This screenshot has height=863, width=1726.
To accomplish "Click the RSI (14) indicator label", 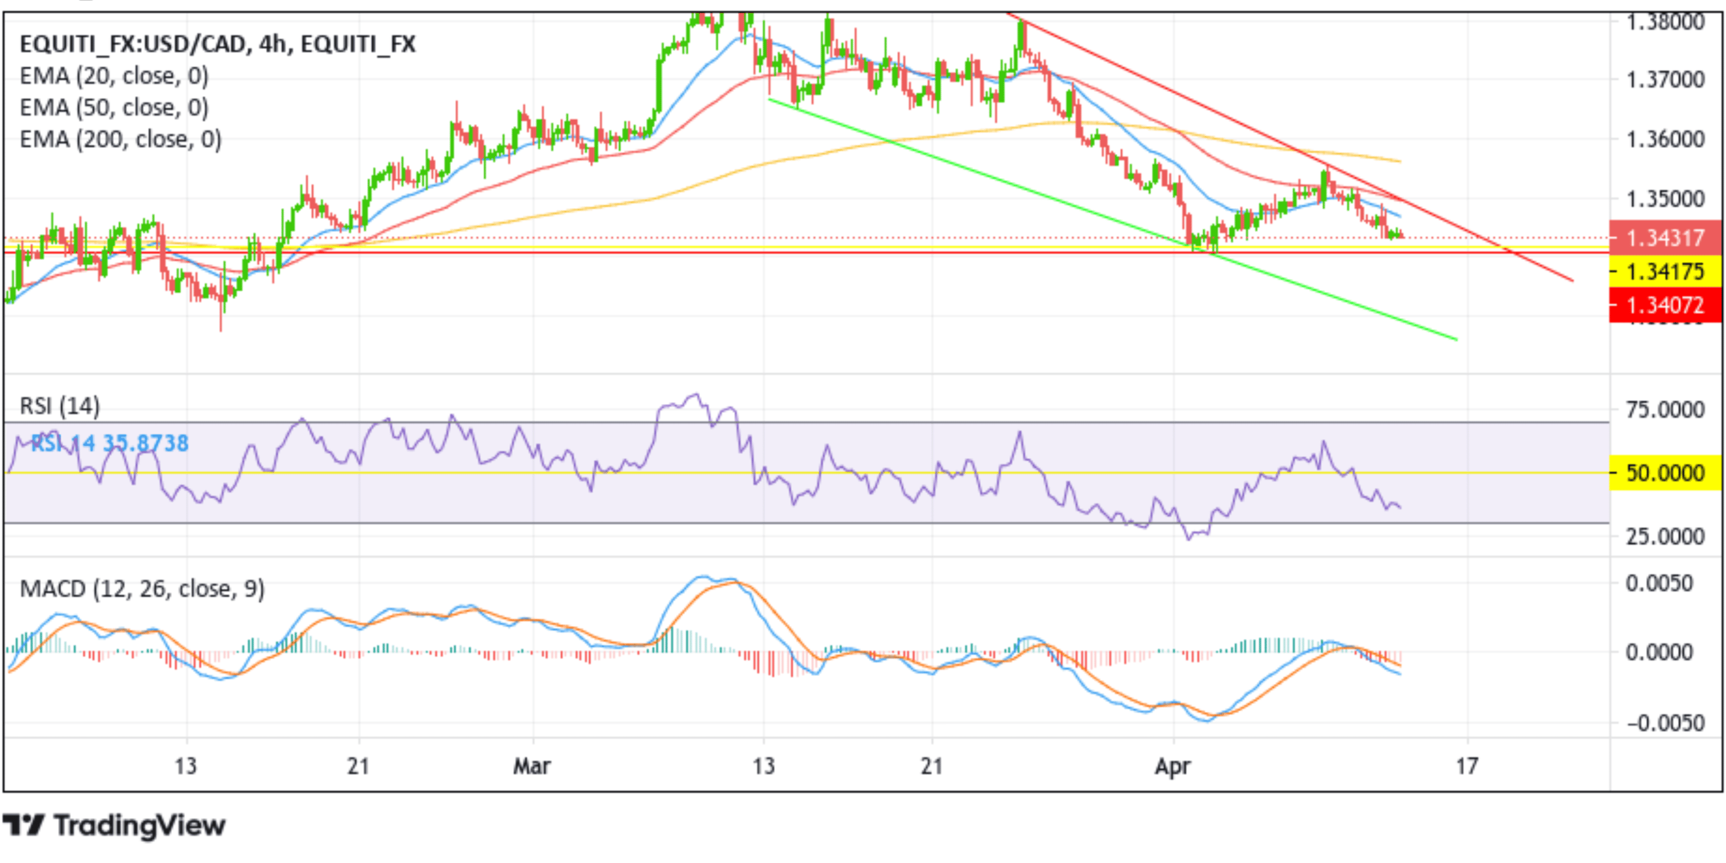I will point(59,405).
